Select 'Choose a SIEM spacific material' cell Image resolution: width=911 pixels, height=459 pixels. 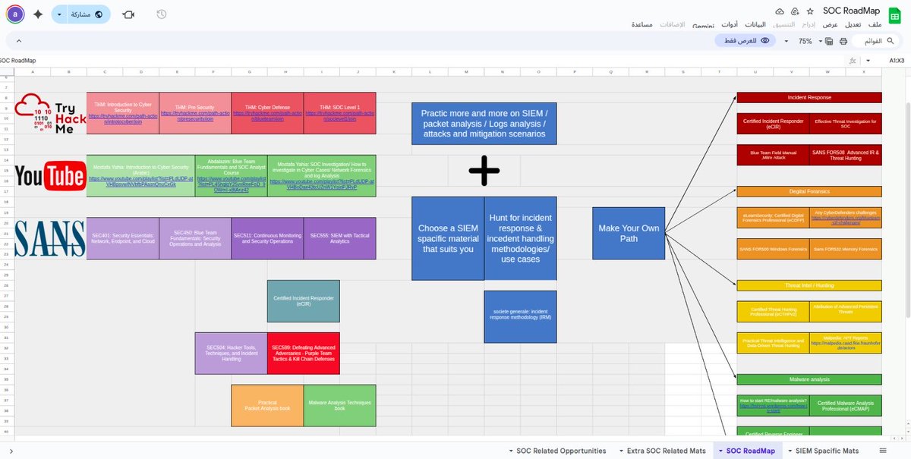[x=447, y=238]
